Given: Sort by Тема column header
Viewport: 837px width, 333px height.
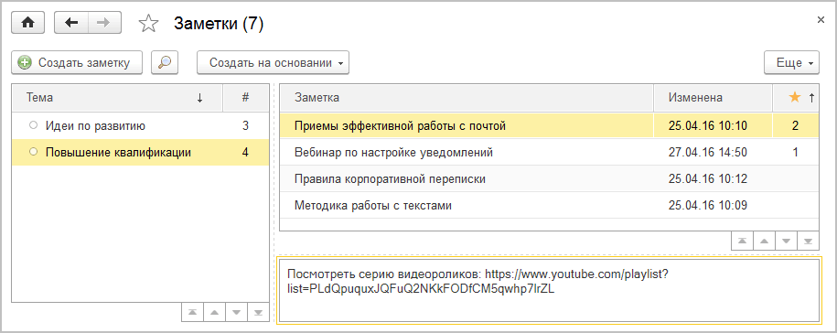Looking at the screenshot, I should (117, 98).
